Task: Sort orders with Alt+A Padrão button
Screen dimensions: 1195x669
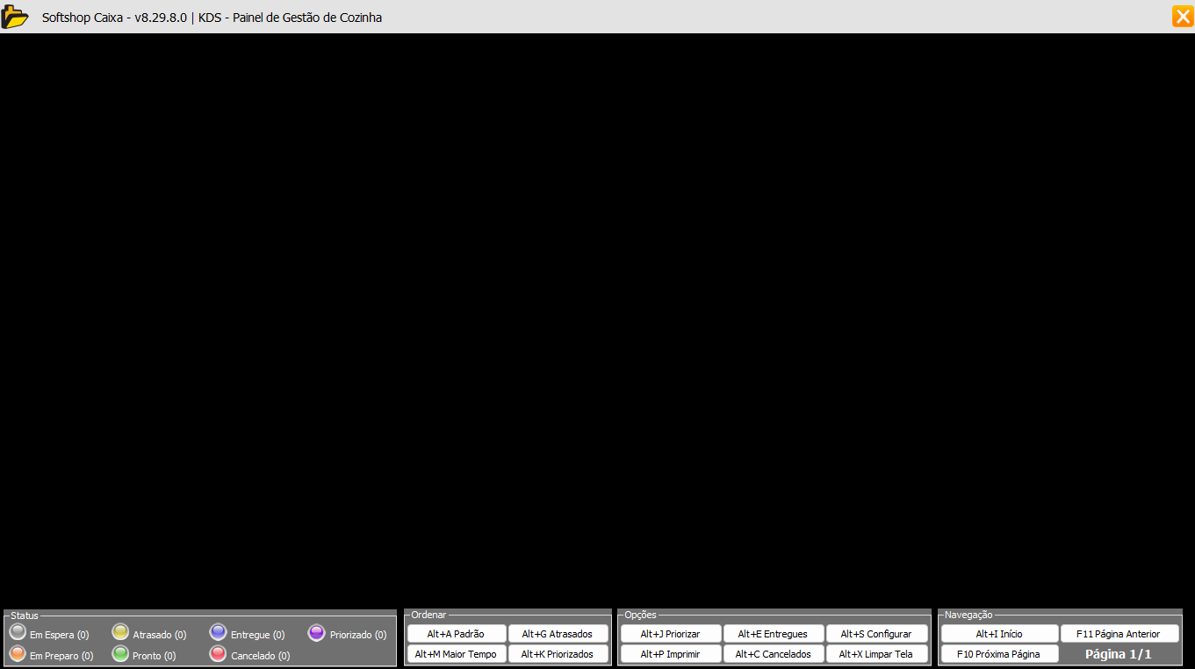Action: tap(456, 634)
